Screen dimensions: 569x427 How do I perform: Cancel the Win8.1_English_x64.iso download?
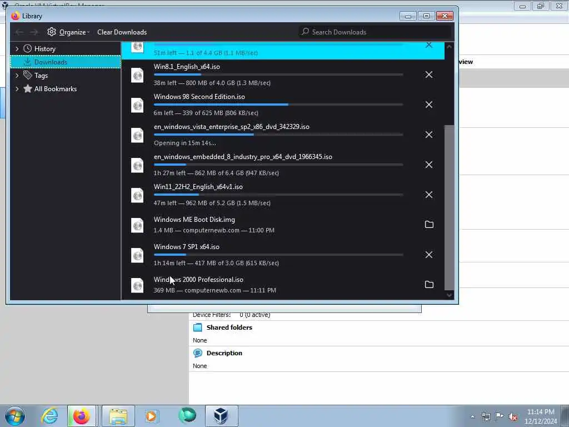coord(428,75)
